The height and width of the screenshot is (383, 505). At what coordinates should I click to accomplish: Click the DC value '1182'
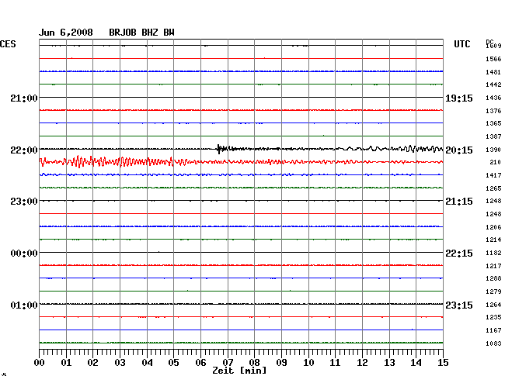493,253
